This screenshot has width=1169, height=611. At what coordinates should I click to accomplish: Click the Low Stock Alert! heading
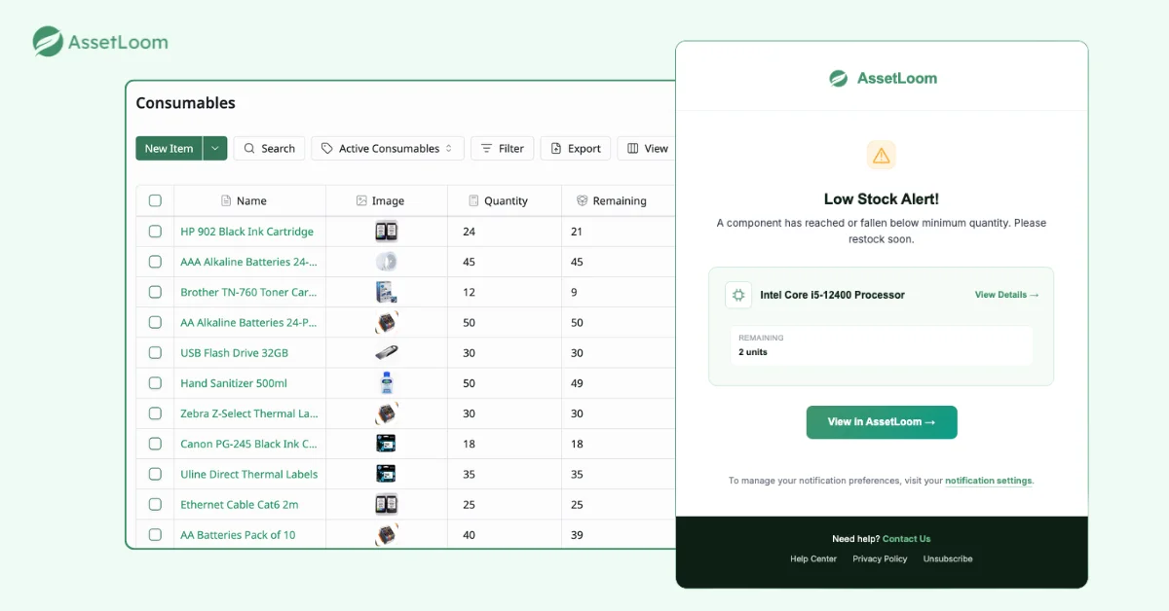tap(882, 199)
